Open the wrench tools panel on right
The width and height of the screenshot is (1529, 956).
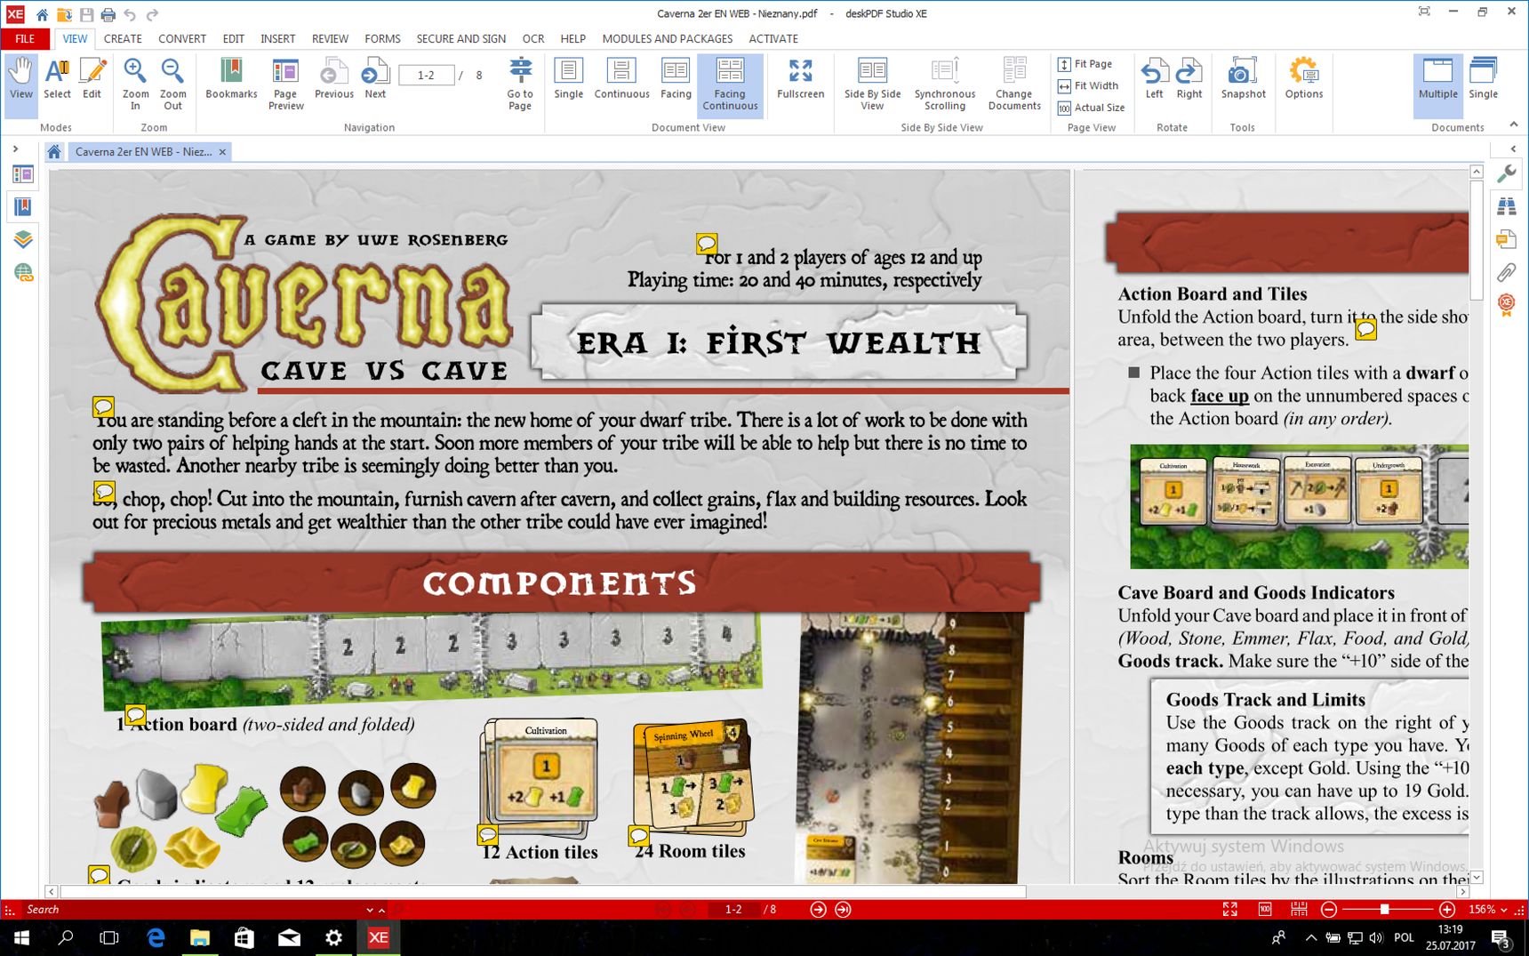pyautogui.click(x=1507, y=174)
